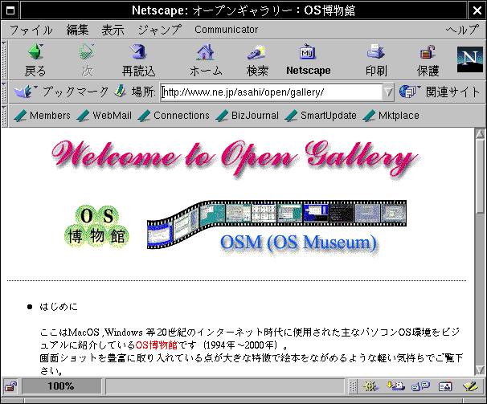Click the OSM (OS Museum) title graphic
487x404 pixels.
pyautogui.click(x=298, y=243)
